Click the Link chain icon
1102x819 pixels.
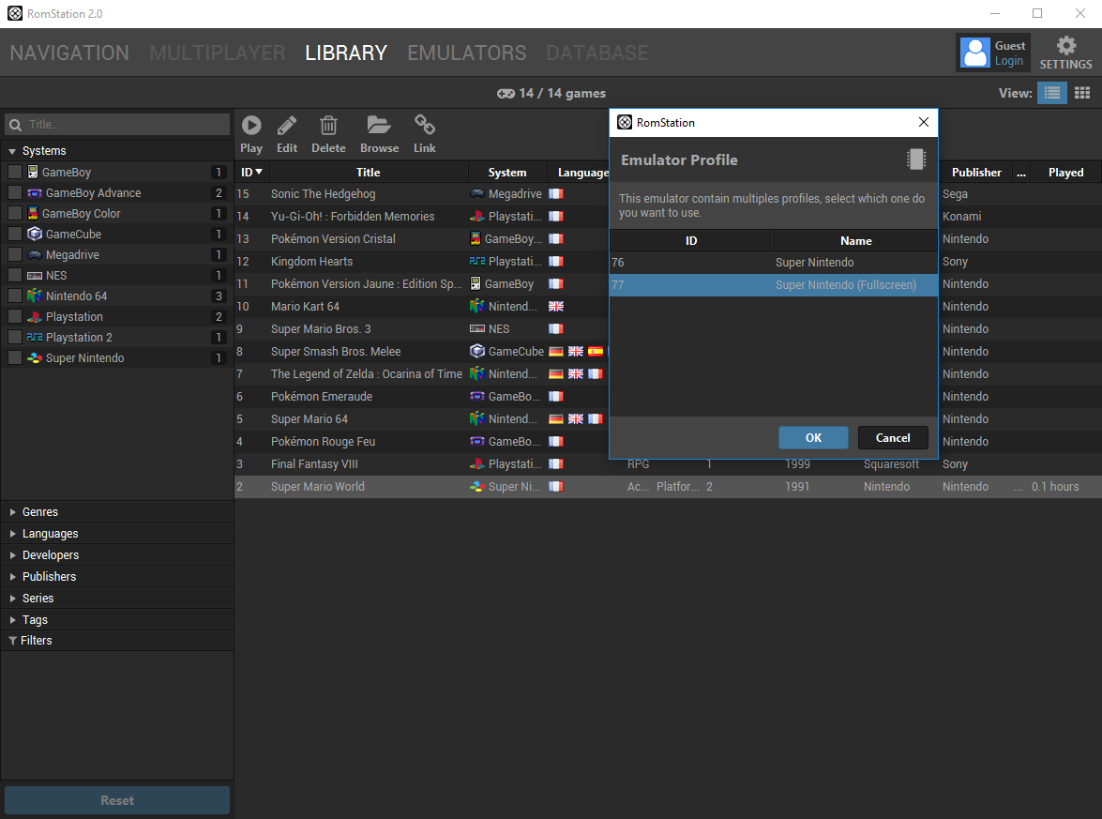[x=425, y=125]
